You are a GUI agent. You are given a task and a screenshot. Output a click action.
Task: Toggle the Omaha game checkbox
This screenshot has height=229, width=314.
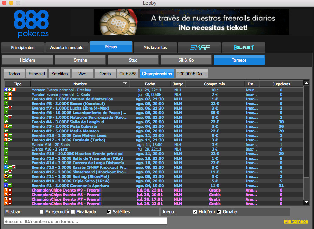click(x=219, y=212)
